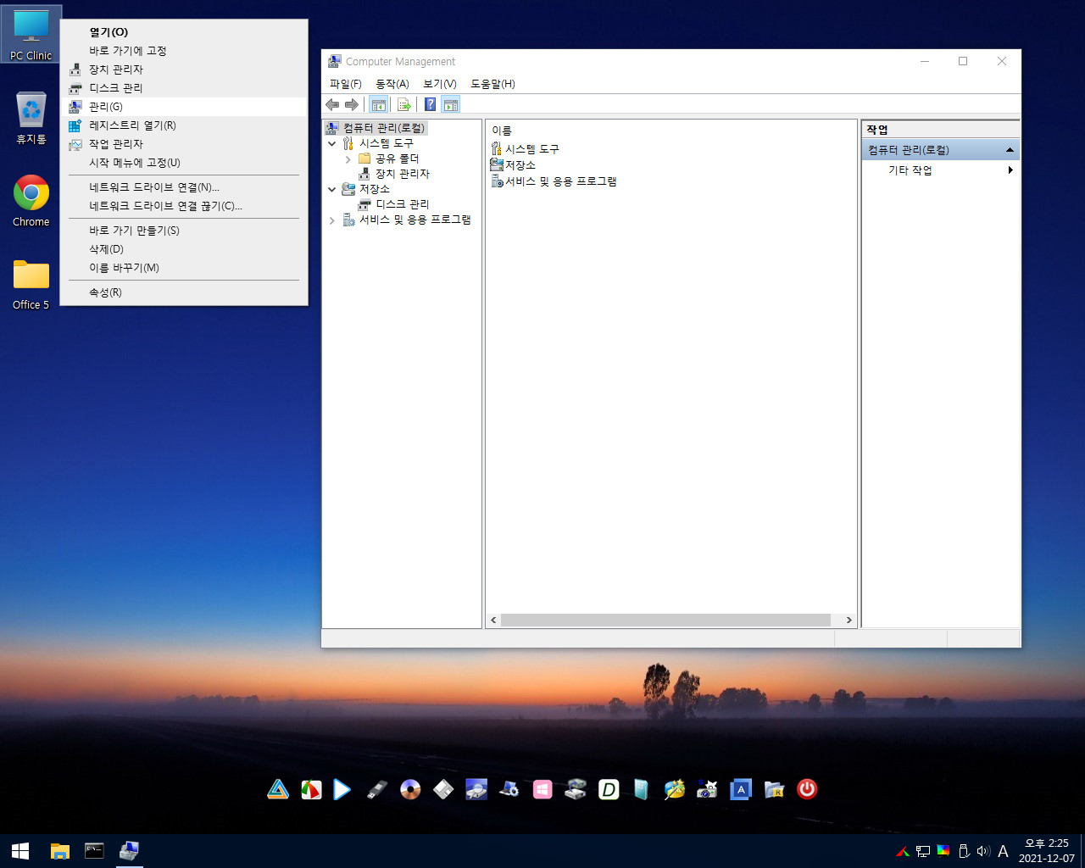Click the network icon in system tray
The width and height of the screenshot is (1085, 868).
923,851
